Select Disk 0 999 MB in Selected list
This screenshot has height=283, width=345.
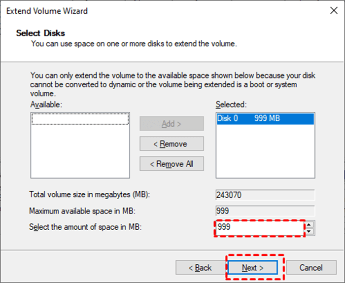[266, 119]
